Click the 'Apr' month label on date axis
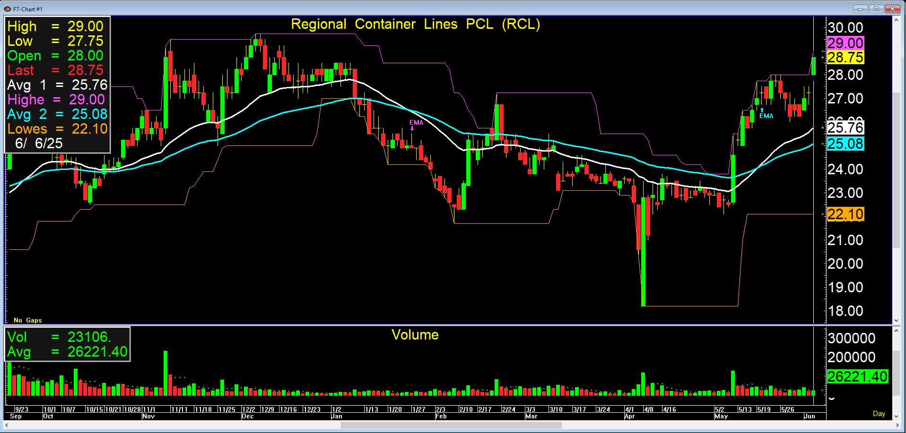Image resolution: width=906 pixels, height=433 pixels. click(630, 416)
